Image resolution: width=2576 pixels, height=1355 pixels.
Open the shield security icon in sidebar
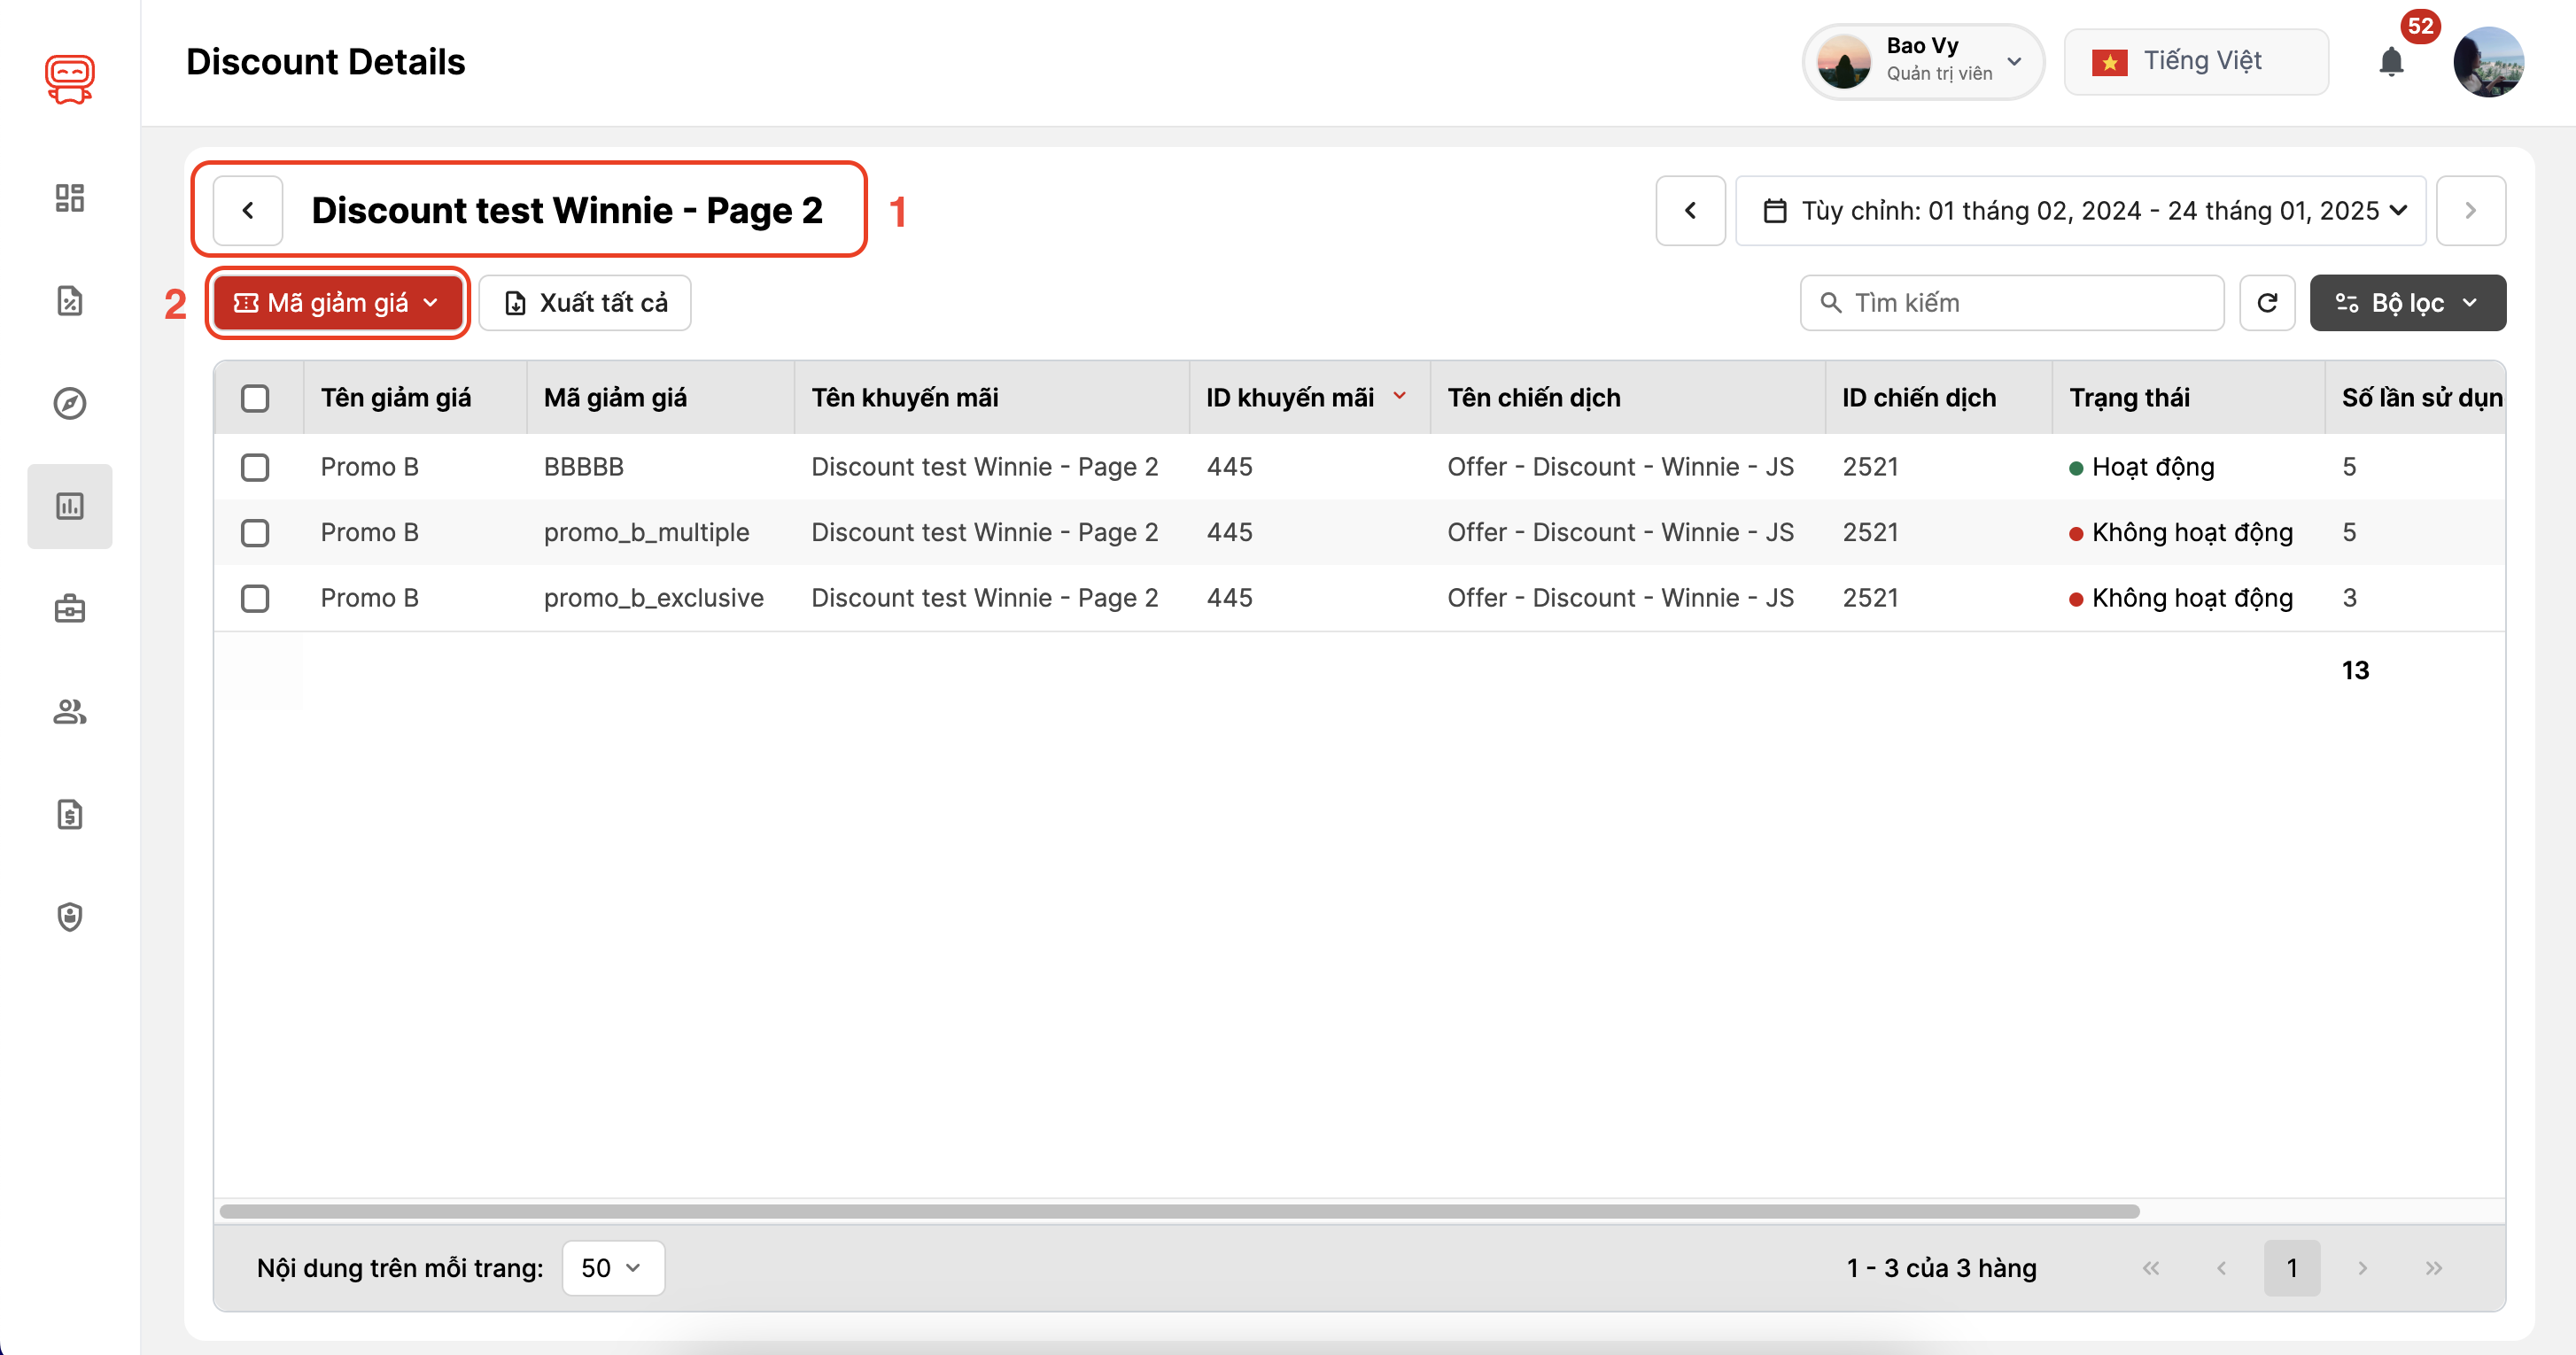pyautogui.click(x=69, y=916)
